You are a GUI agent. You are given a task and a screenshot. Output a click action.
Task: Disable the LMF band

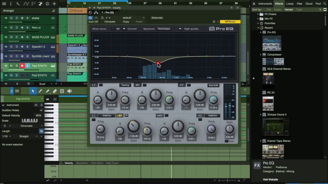click(126, 116)
